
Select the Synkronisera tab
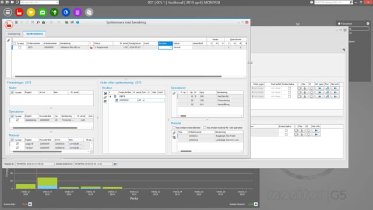click(35, 34)
